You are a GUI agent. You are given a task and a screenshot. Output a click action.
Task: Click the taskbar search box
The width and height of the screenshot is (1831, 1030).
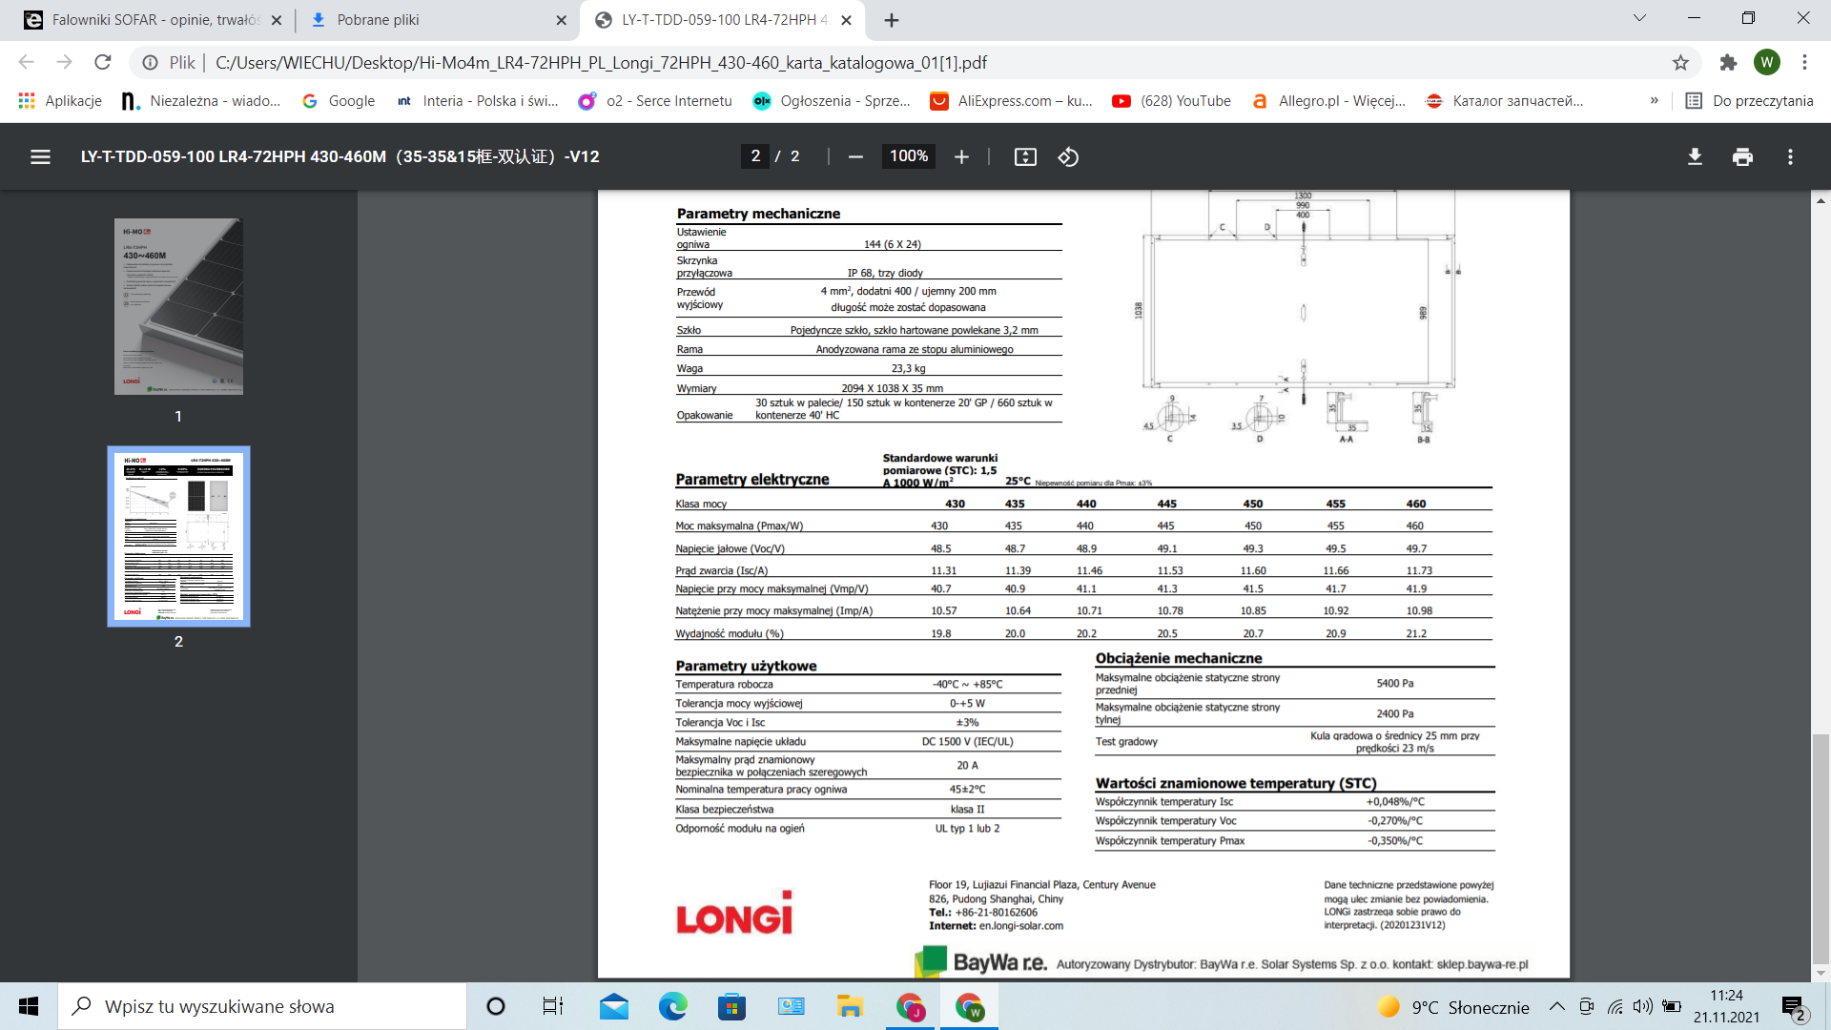[262, 1006]
